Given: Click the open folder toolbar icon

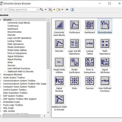Looking at the screenshot, I should 58,10.
